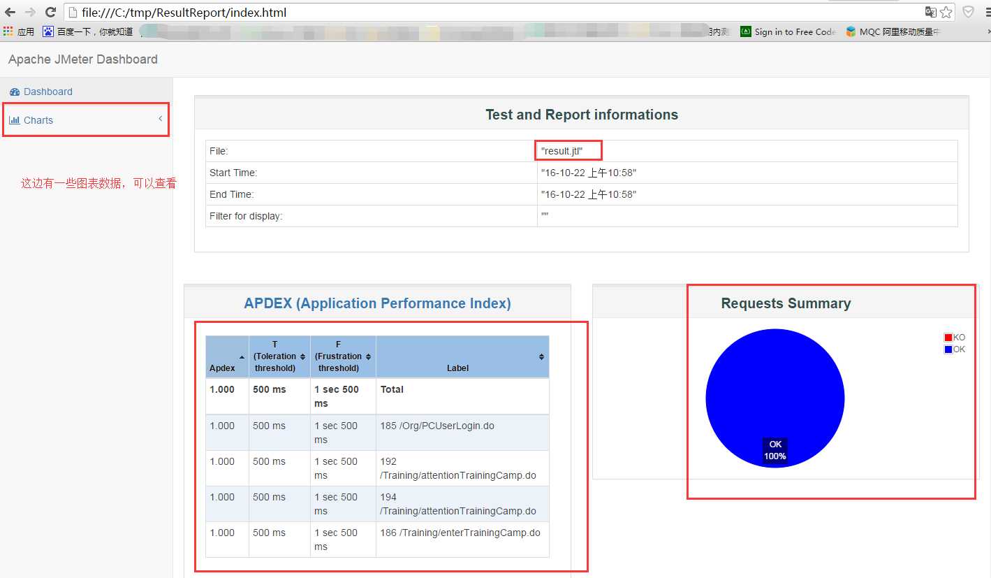Click 186 /Training/enterTrainingCamp.do label
The image size is (991, 578).
(x=460, y=533)
